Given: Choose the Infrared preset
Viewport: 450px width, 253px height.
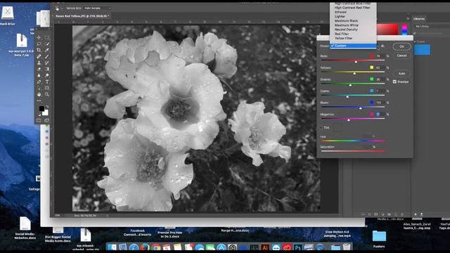Looking at the screenshot, I should coord(352,12).
